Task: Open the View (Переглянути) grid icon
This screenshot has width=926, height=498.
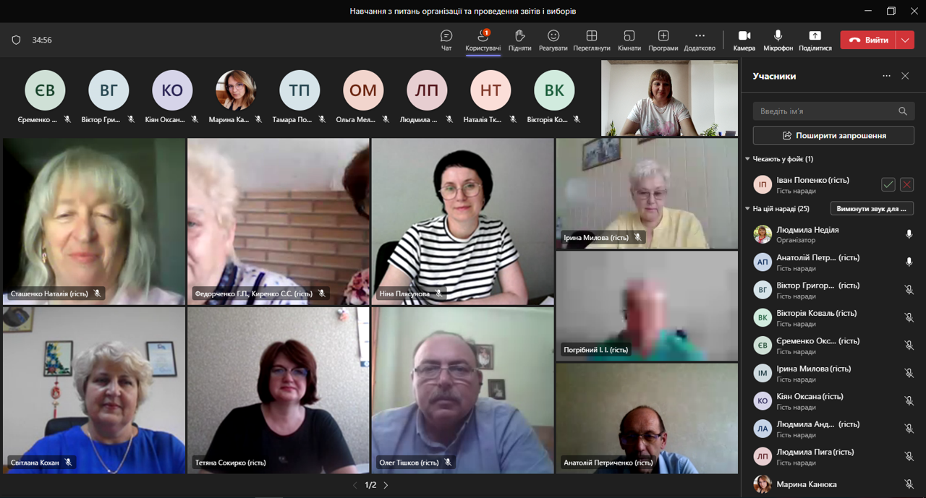Action: [x=591, y=36]
